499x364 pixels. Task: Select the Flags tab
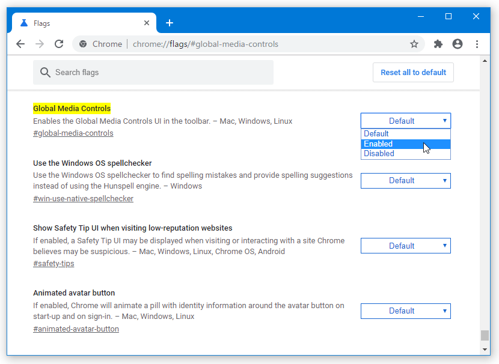click(x=84, y=23)
